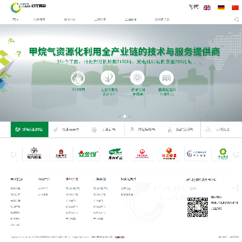
Task: Show previous partner logos with left arrow
Action: point(13,154)
